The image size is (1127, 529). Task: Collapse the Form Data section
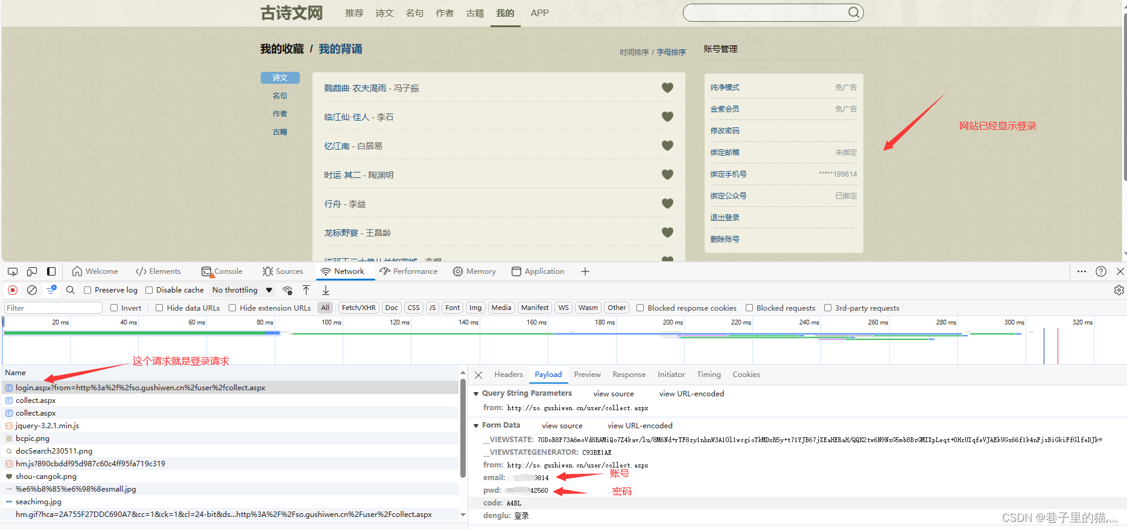click(x=476, y=425)
